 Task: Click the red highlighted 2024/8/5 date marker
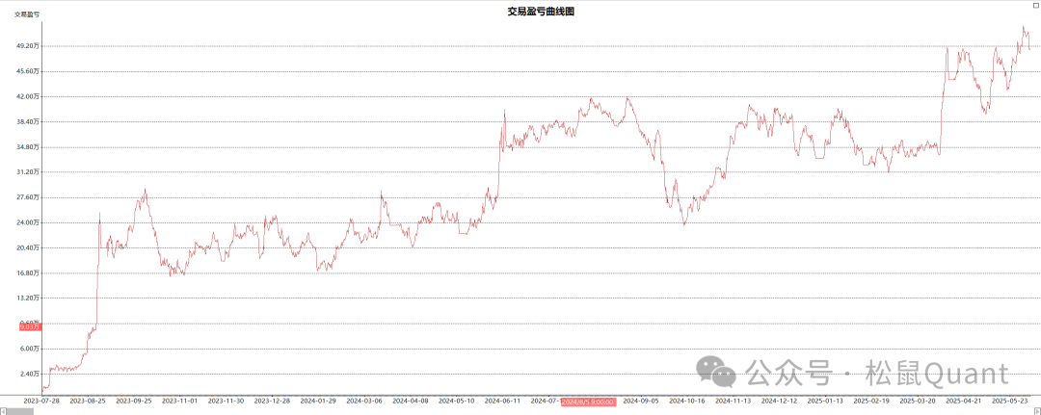click(588, 401)
